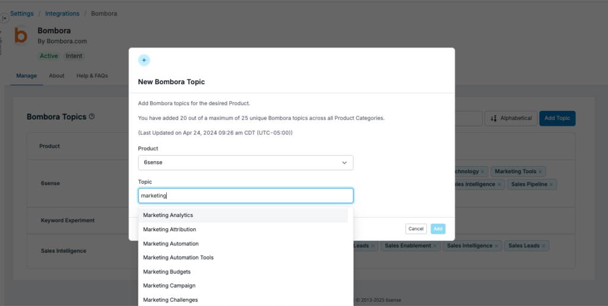The image size is (608, 306).
Task: Click the Settings breadcrumb link
Action: (22, 13)
